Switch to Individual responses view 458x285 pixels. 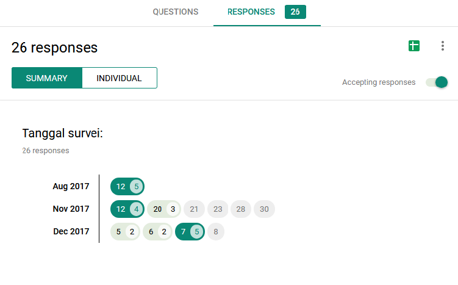click(x=119, y=78)
